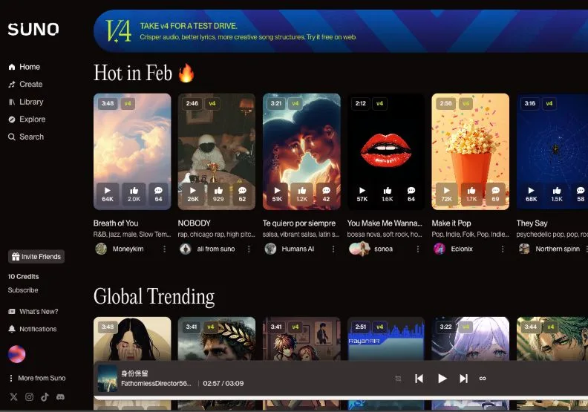Viewport: 588px width, 412px height.
Task: Open the user profile avatar
Action: [x=17, y=354]
